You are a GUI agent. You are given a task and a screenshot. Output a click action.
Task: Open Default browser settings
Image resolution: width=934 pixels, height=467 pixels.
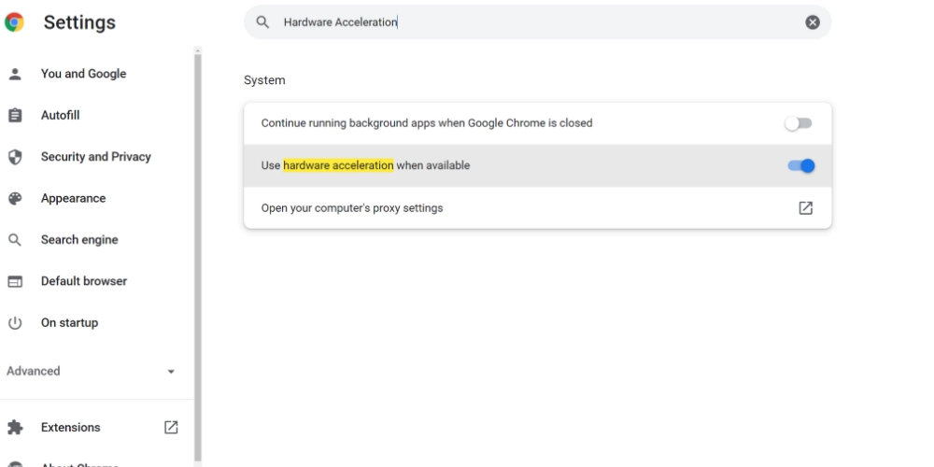[84, 281]
